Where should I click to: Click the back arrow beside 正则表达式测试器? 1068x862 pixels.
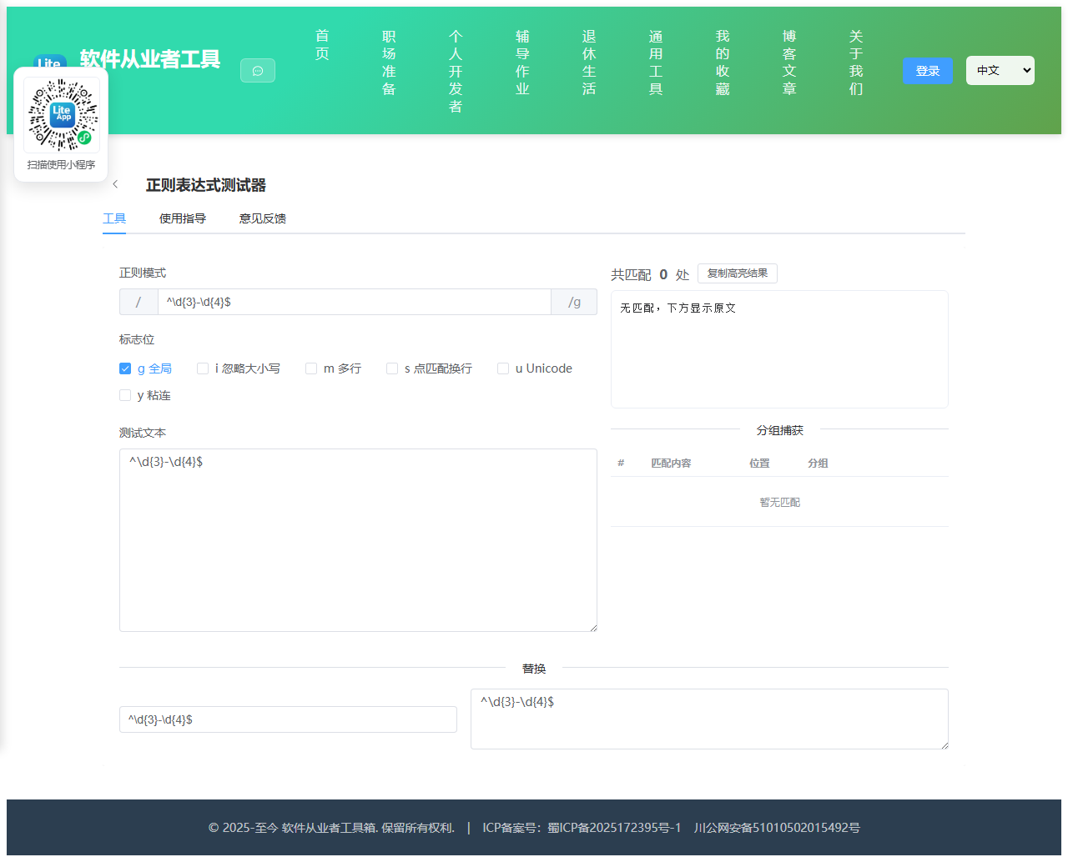(x=115, y=184)
